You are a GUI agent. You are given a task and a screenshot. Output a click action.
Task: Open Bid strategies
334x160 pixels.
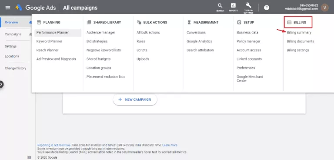tap(97, 41)
